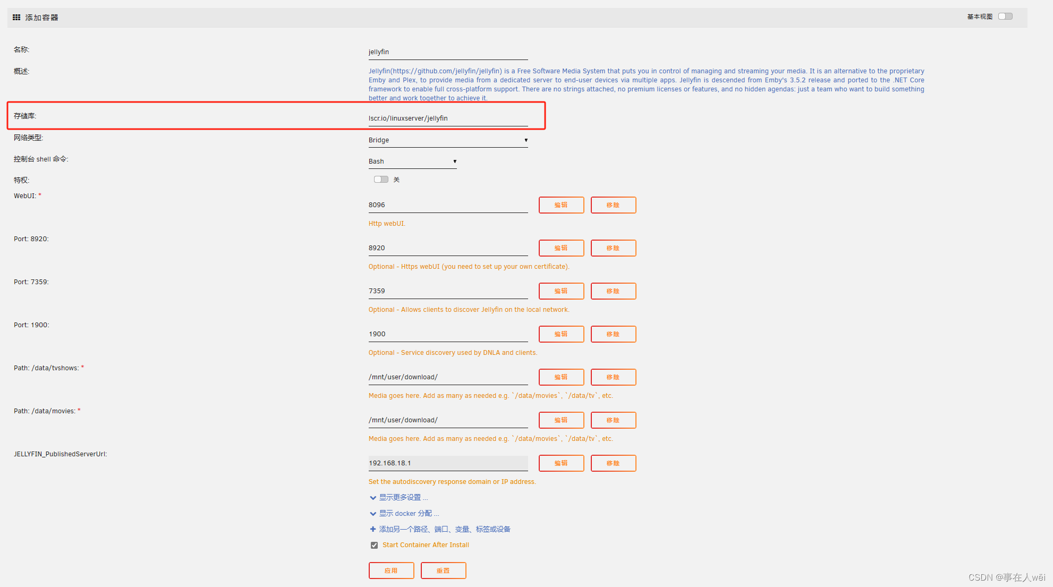This screenshot has height=587, width=1053.
Task: Edit the /data/tvshows path entry
Action: 561,377
